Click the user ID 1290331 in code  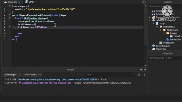pyautogui.click(x=39, y=27)
